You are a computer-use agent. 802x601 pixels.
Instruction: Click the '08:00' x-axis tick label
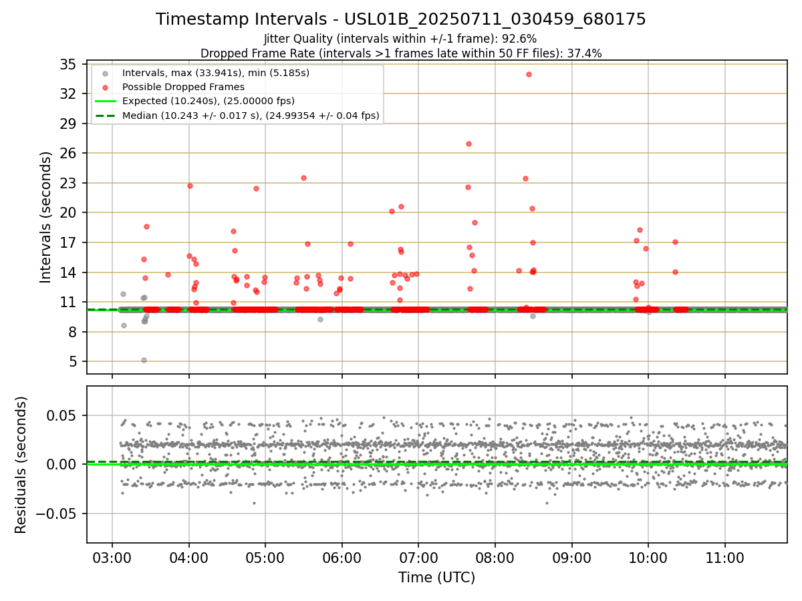(495, 557)
